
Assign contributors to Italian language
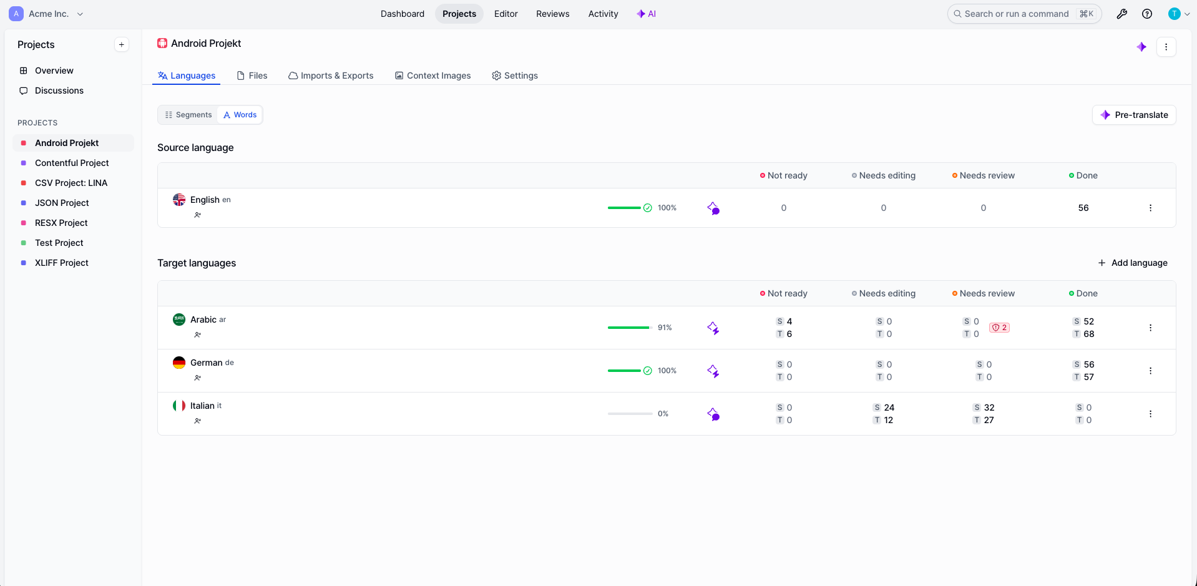(197, 421)
